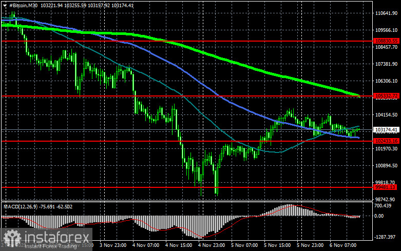Click the 104154.50 price scale value

tap(386, 115)
